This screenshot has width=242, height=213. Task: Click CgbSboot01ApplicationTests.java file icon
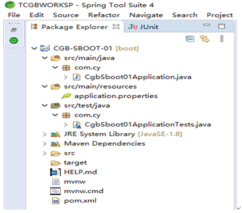[77, 125]
